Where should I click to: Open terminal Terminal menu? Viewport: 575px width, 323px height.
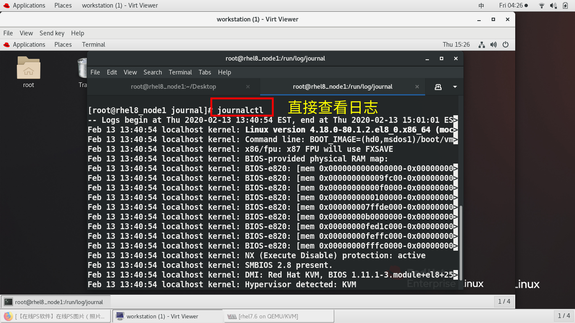(x=180, y=72)
